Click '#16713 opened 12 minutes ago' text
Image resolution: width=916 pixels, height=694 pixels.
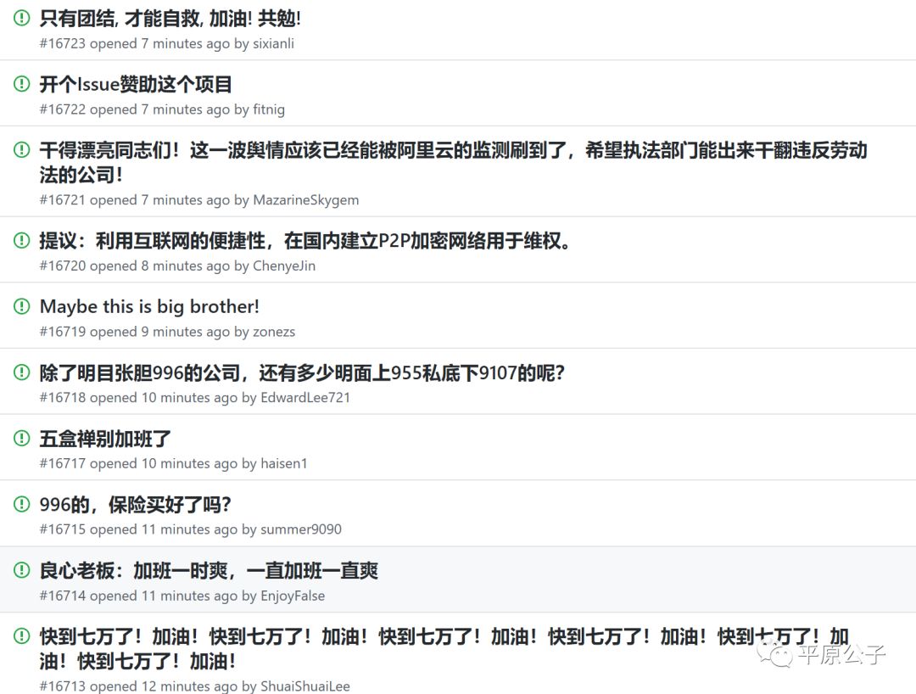point(138,686)
